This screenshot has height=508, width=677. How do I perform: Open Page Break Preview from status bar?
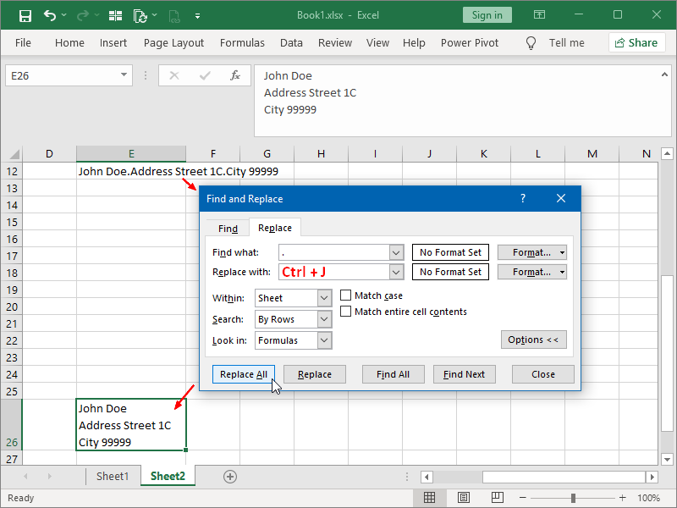[x=496, y=498]
